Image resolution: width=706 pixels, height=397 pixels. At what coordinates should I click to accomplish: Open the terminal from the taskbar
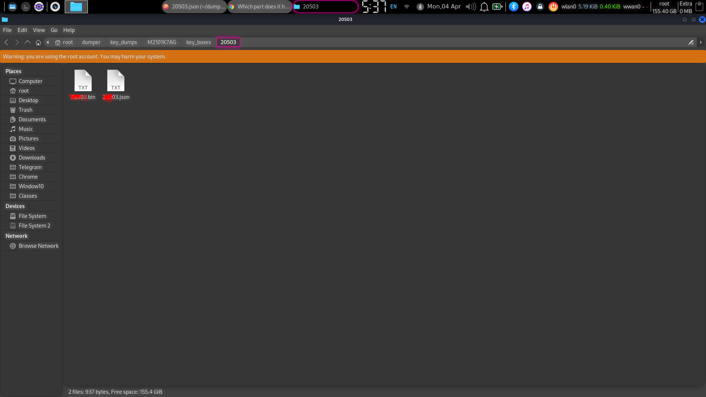point(25,7)
